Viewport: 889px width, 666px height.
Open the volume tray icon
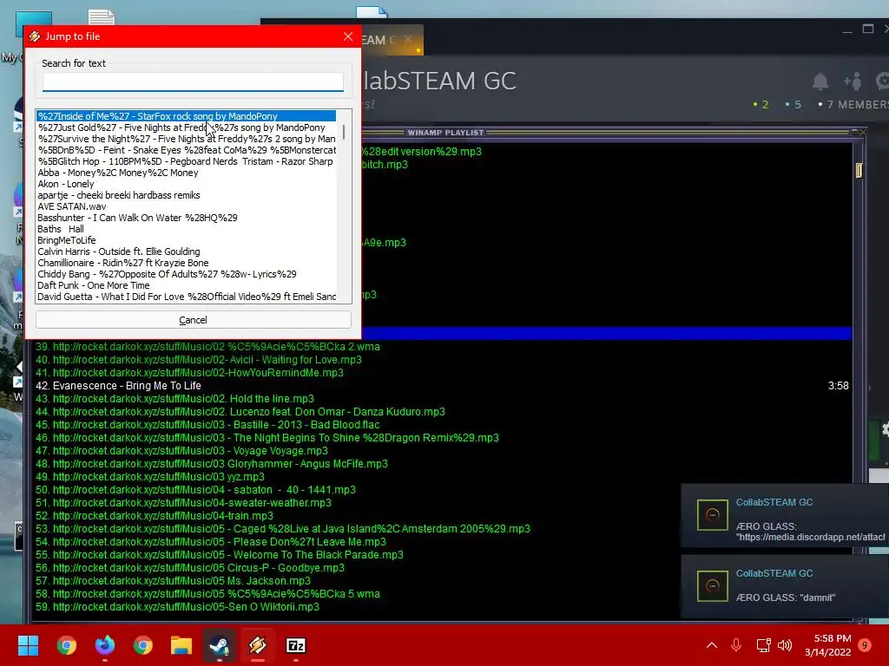click(785, 645)
